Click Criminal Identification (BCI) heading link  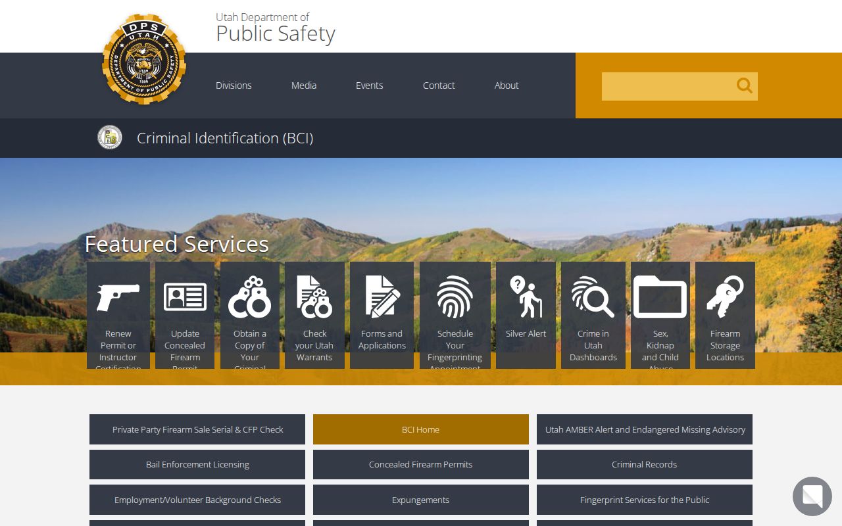click(225, 138)
